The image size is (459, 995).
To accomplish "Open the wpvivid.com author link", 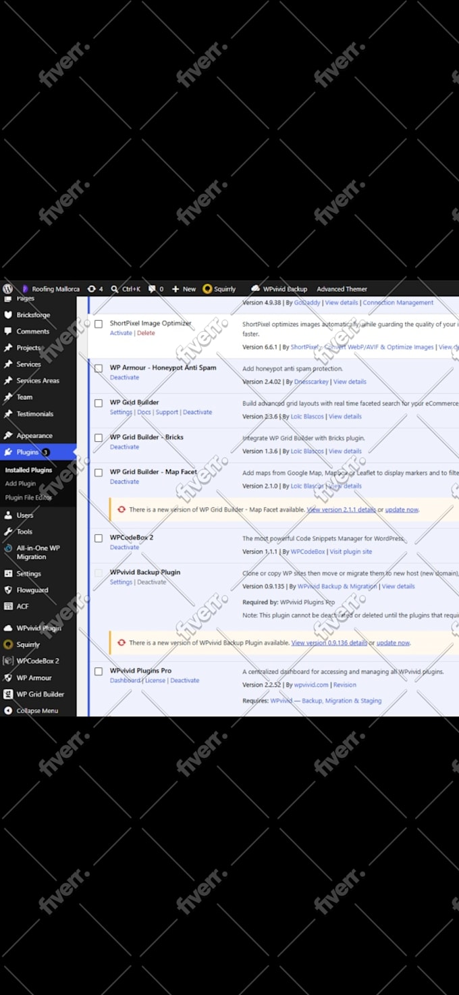I will click(x=311, y=685).
